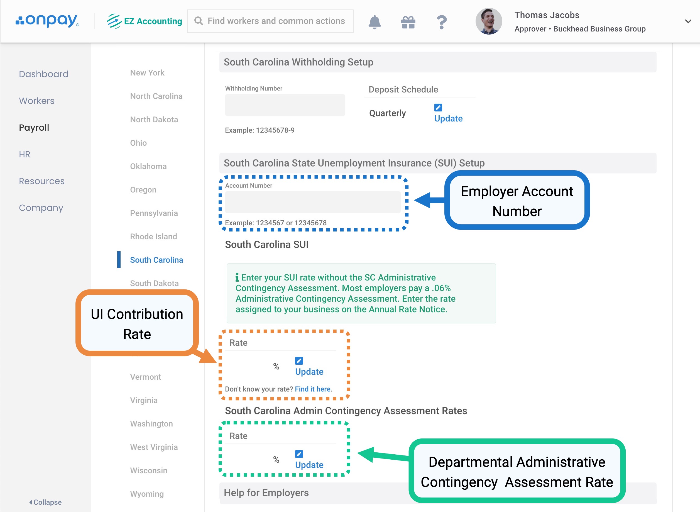This screenshot has height=512, width=700.
Task: Collapse the left sidebar
Action: tap(45, 502)
